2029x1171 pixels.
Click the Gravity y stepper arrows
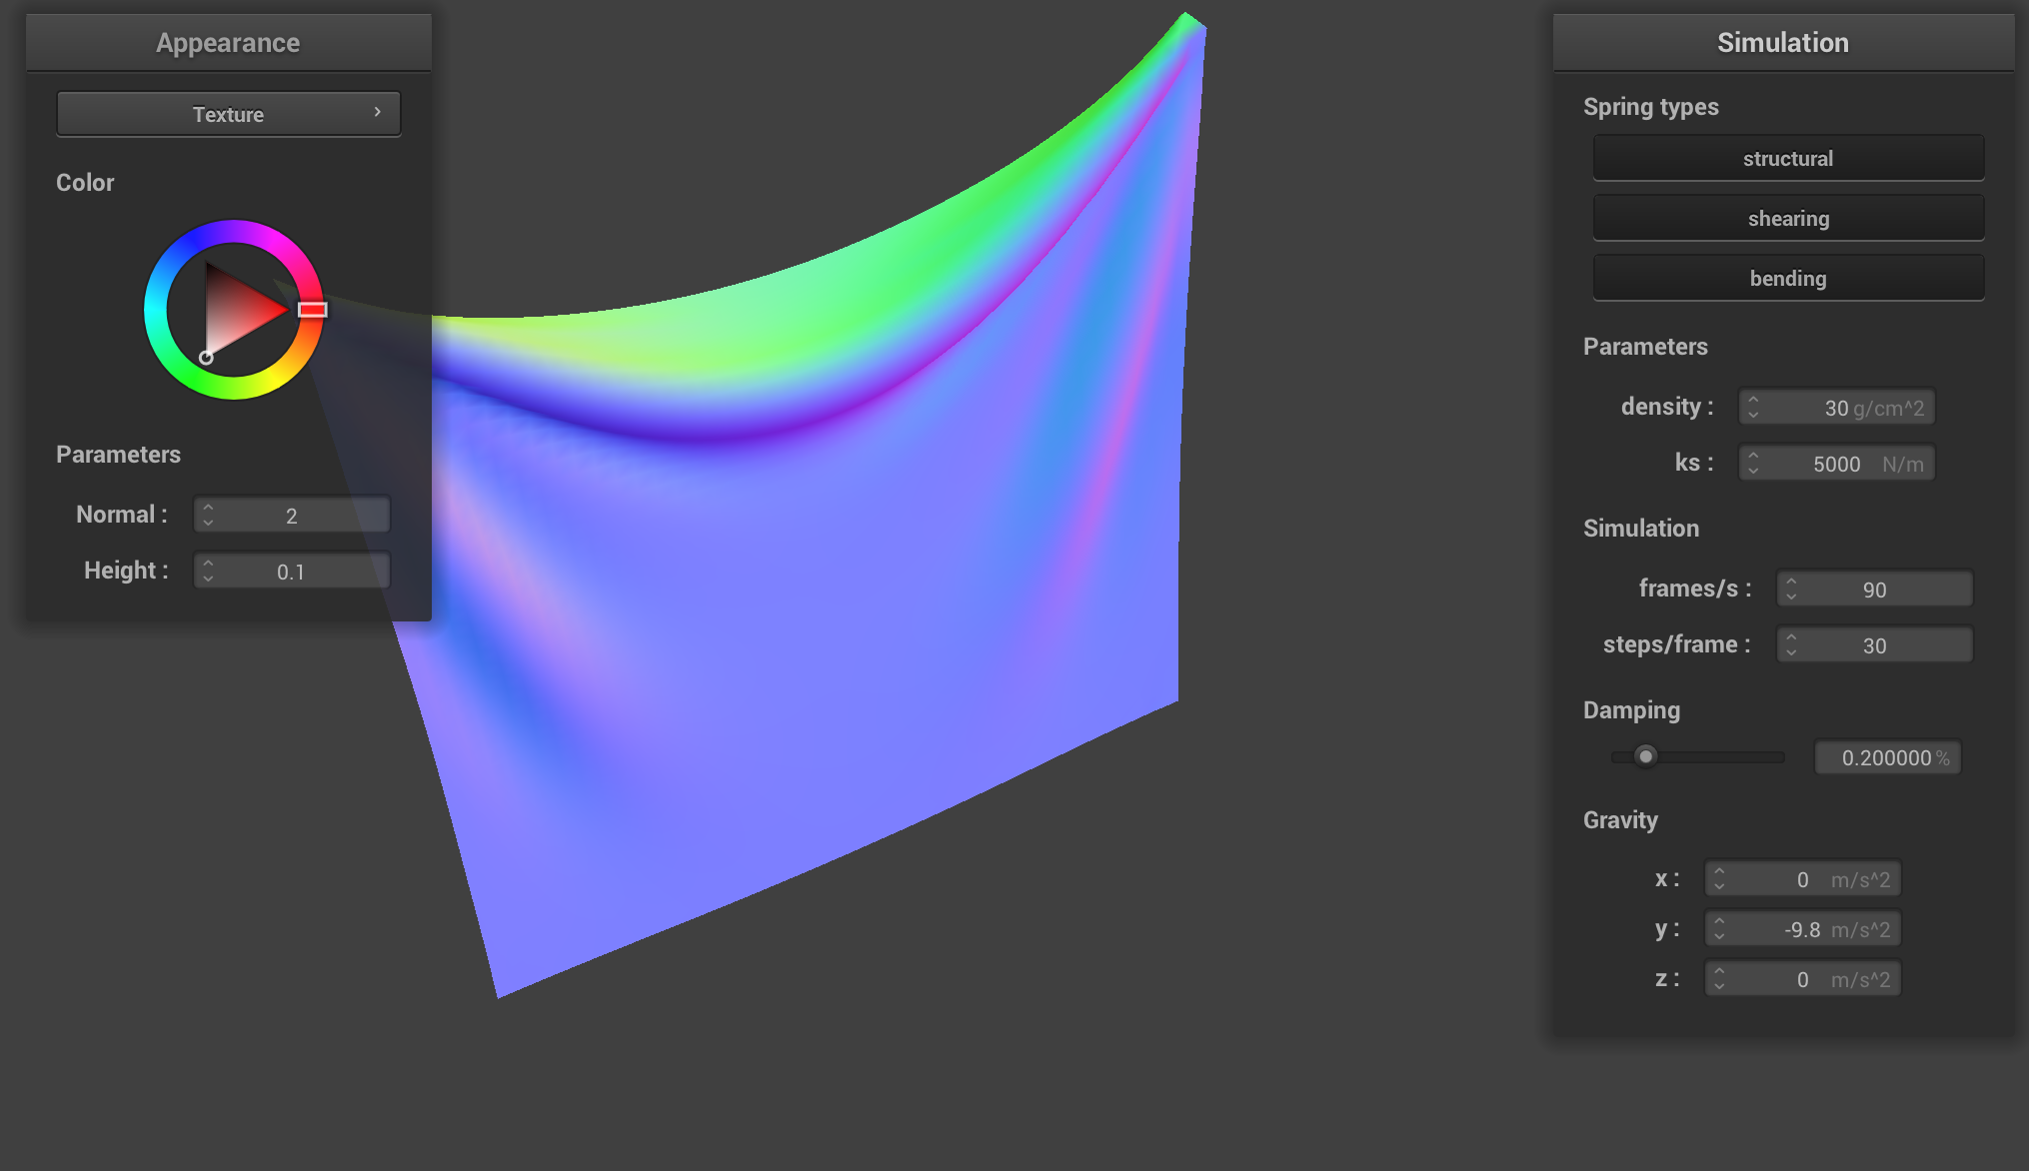1719,928
